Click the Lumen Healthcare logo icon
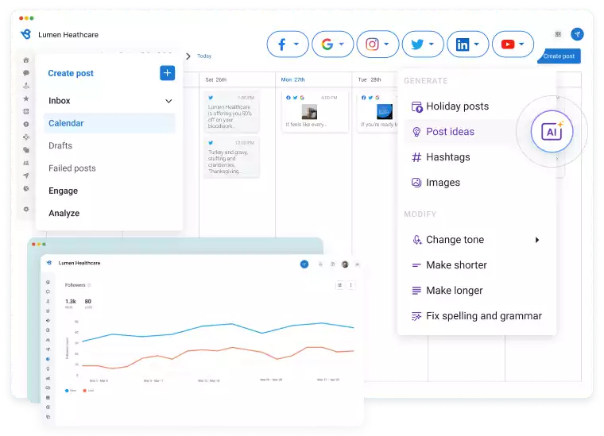This screenshot has width=604, height=436. pos(26,34)
